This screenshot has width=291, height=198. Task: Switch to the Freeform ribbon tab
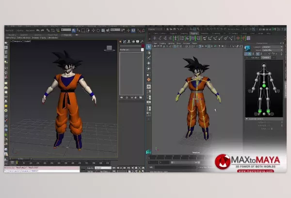click(x=24, y=35)
